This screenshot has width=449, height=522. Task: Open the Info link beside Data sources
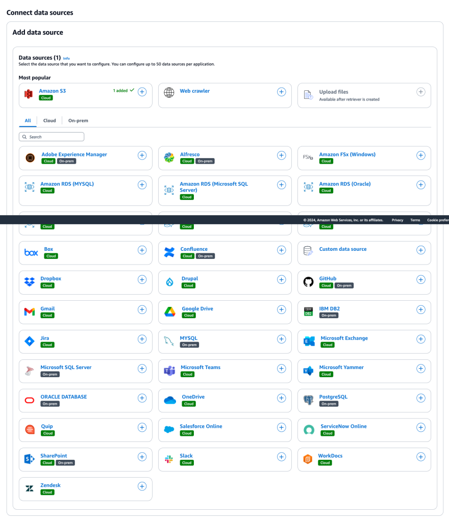point(66,58)
